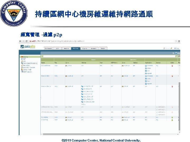The image size is (190, 142).
Task: Open DoS Protection policies
Action: click(x=27, y=72)
